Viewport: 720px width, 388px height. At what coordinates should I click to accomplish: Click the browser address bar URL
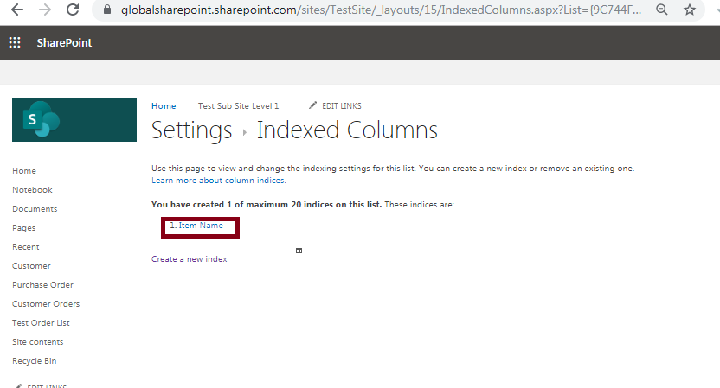click(381, 10)
